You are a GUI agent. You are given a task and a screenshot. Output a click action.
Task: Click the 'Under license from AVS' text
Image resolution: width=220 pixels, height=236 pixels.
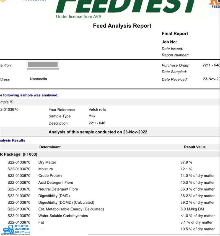(79, 17)
